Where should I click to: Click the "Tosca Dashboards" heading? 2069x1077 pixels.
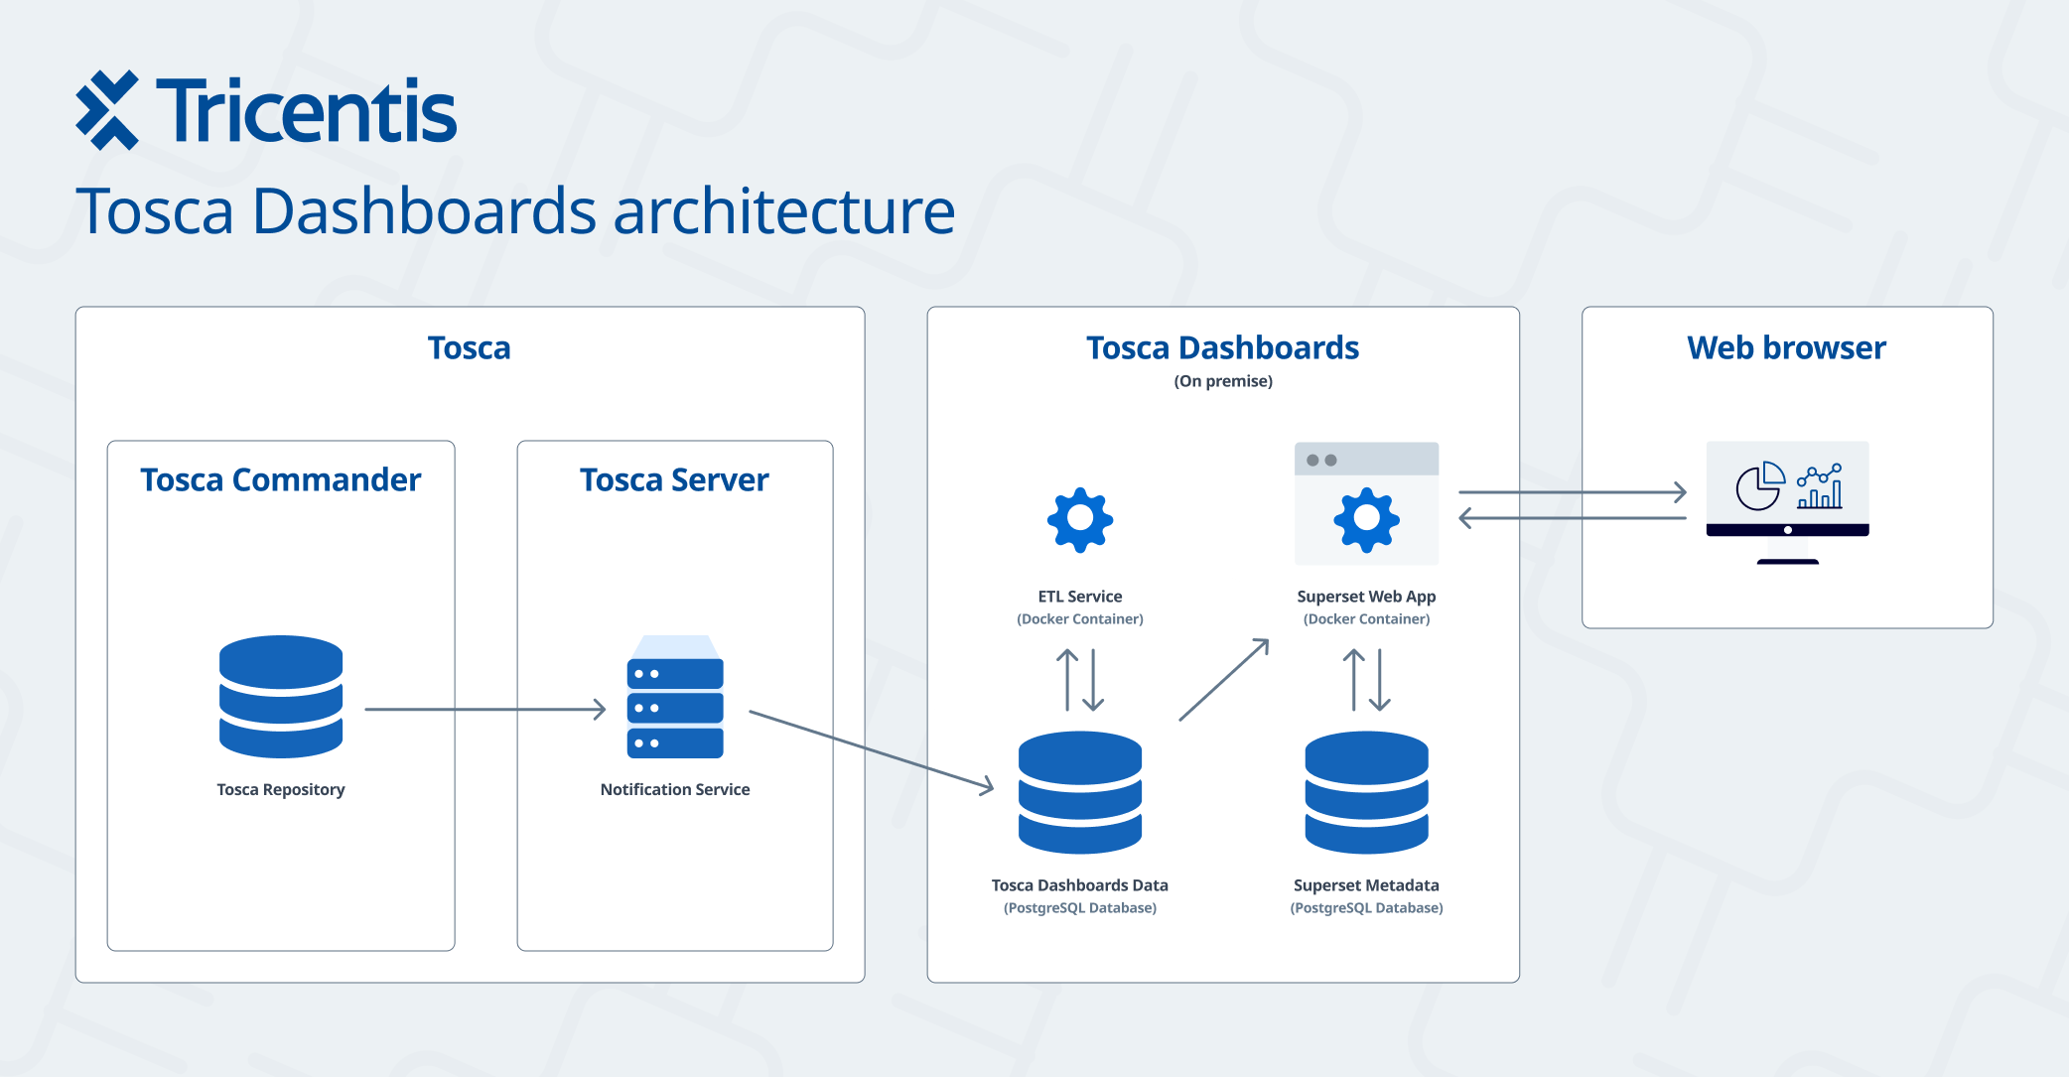pyautogui.click(x=1222, y=348)
